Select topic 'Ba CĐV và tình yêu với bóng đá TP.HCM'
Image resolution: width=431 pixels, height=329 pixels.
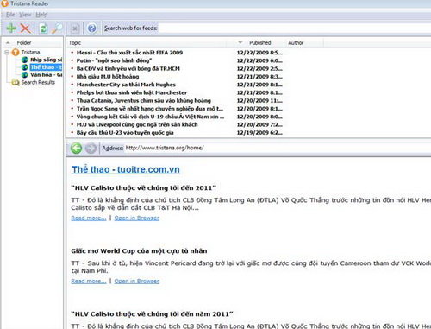tap(128, 69)
